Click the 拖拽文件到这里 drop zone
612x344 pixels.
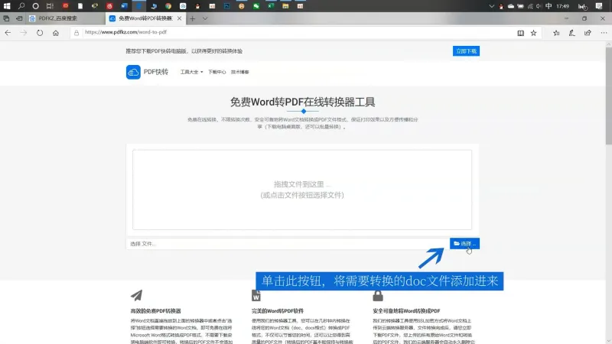[302, 190]
